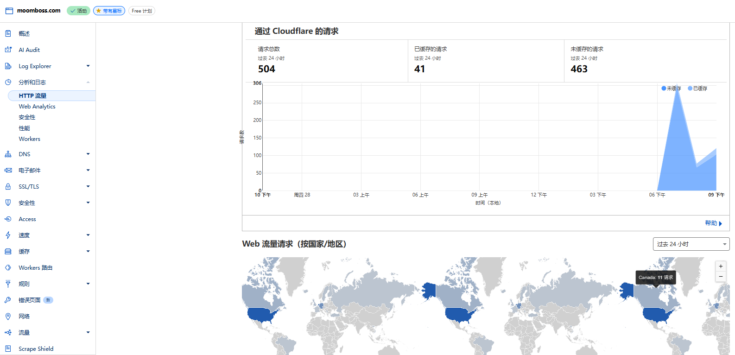This screenshot has width=735, height=355.
Task: Open Workers analytics menu item
Action: click(x=30, y=139)
